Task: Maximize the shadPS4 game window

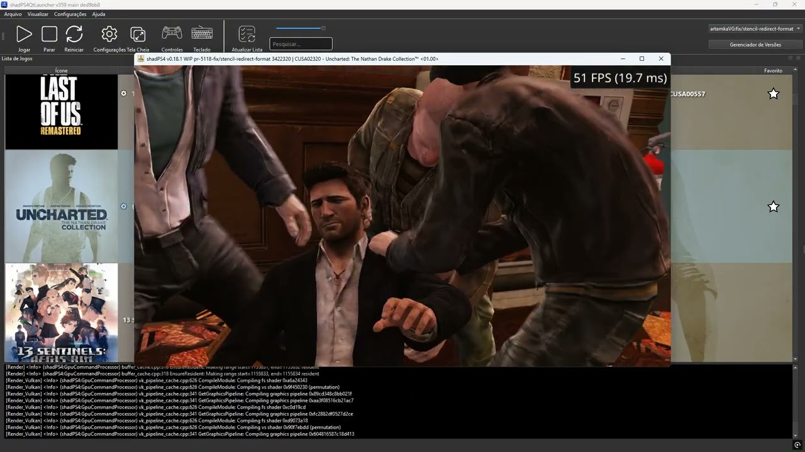Action: tap(641, 58)
